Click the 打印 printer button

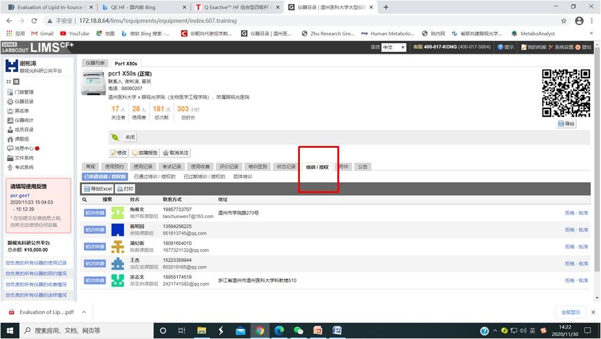[125, 189]
